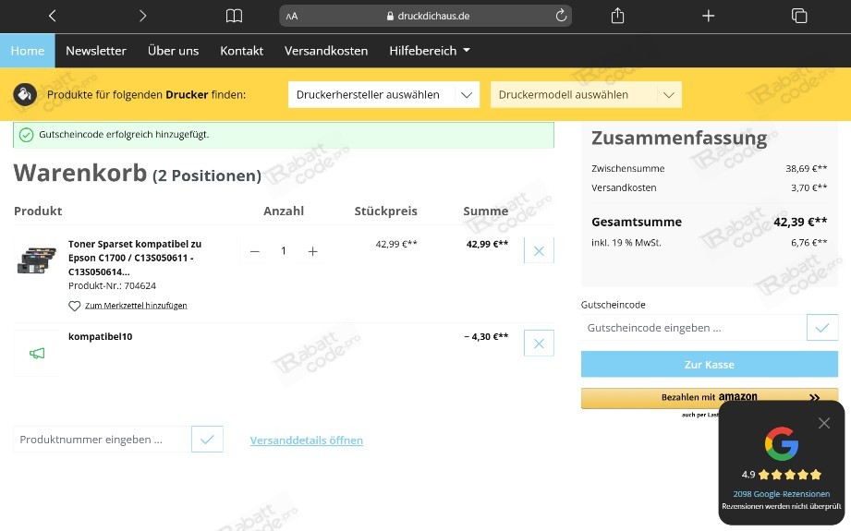Click the 6,76 € MwSt. amount

(x=809, y=243)
